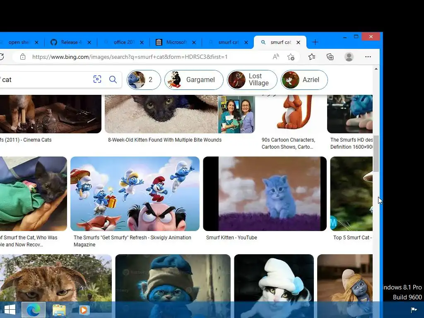Click Microsoft Edge taskbar icon
This screenshot has height=318, width=424.
[34, 310]
